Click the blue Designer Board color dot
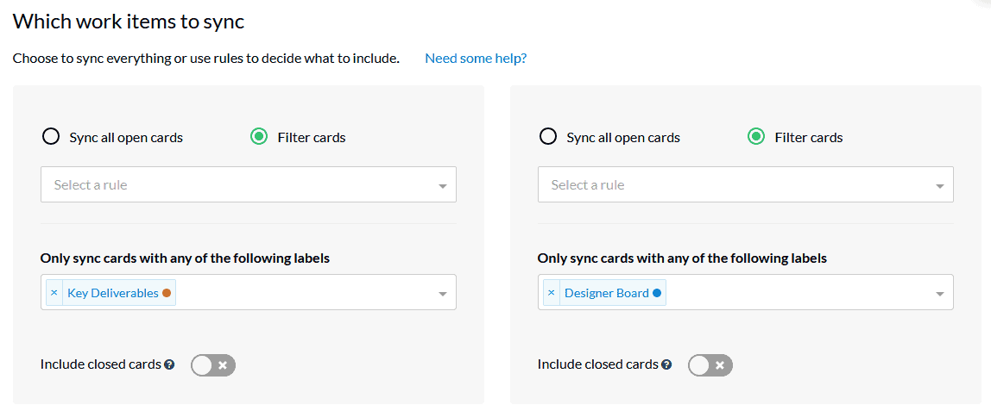991x417 pixels. coord(657,293)
